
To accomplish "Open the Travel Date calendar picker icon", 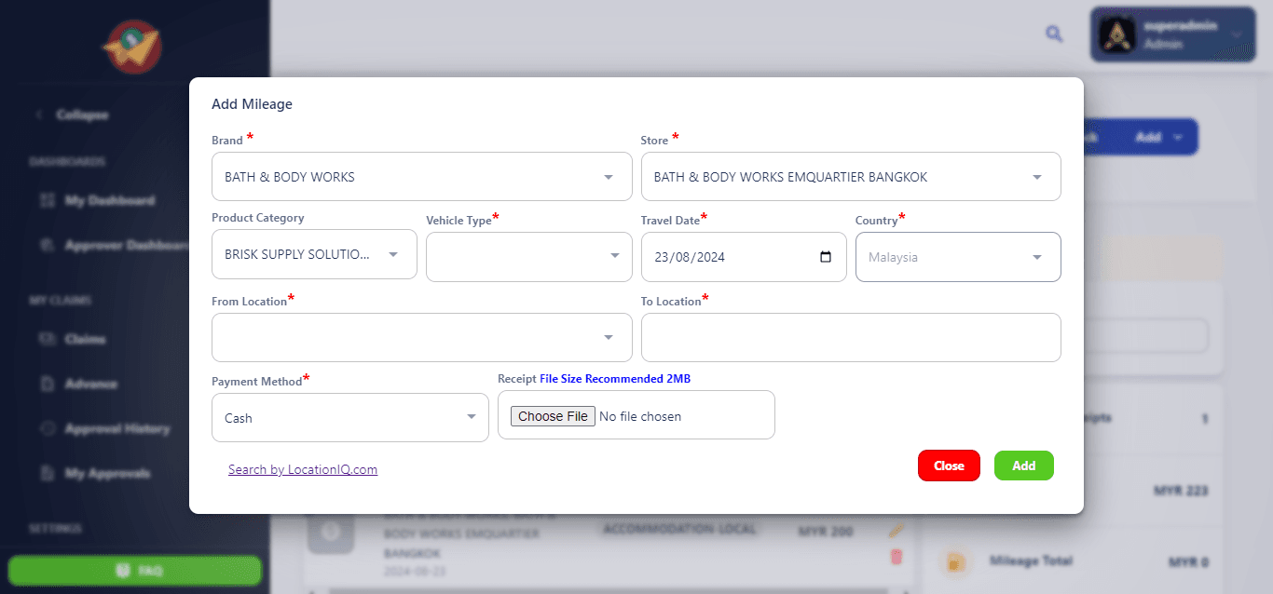I will point(826,257).
